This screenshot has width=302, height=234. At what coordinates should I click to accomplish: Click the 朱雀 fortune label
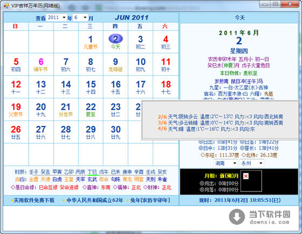click(162, 180)
